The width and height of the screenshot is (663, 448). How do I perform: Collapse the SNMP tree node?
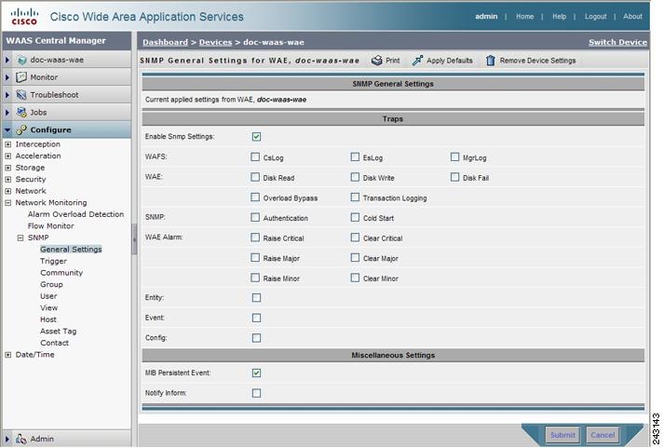point(20,238)
